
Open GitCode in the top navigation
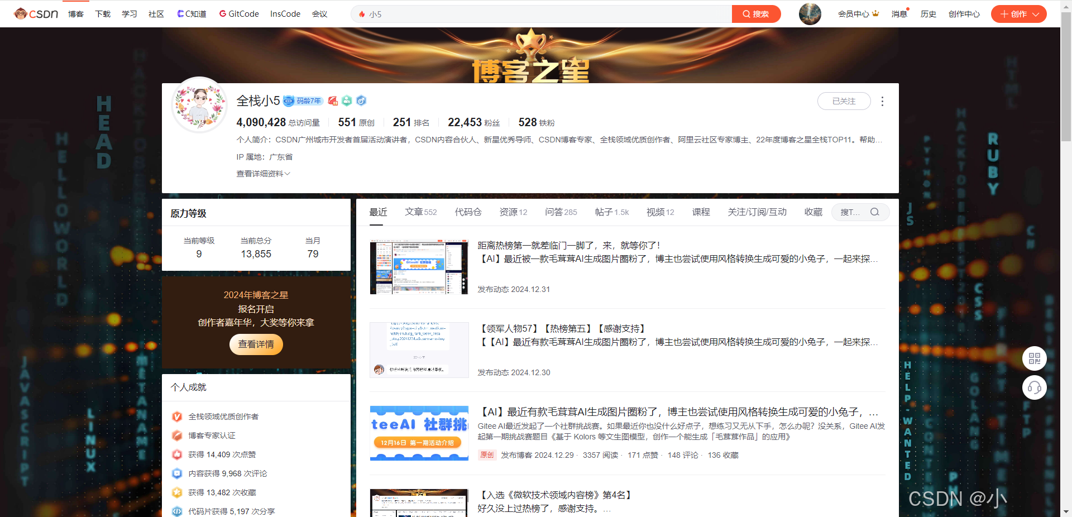point(239,14)
